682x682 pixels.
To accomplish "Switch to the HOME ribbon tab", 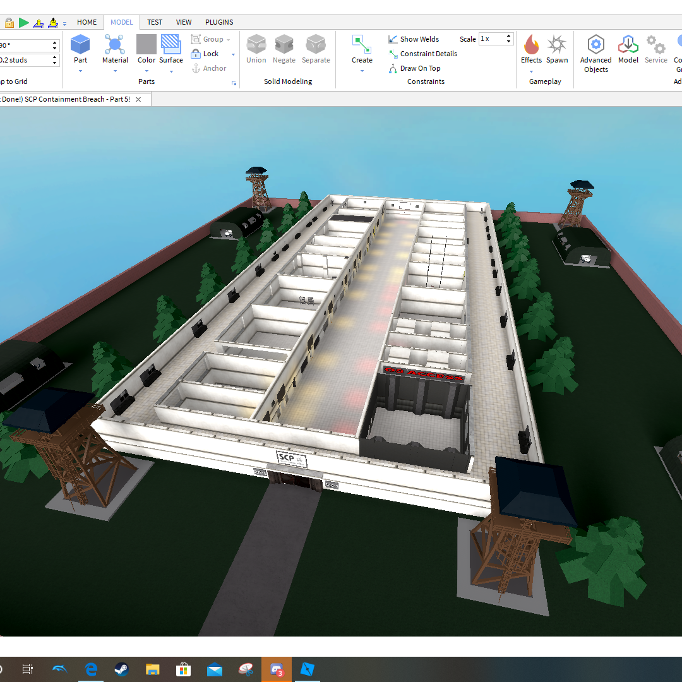I will 87,22.
